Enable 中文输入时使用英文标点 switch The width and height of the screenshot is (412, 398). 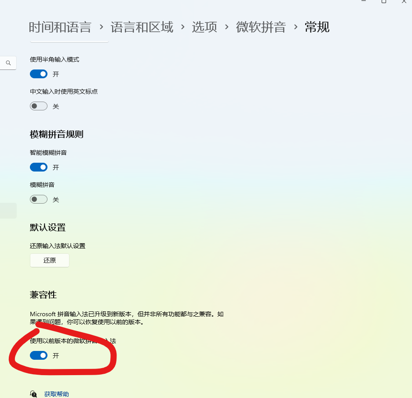pyautogui.click(x=39, y=106)
